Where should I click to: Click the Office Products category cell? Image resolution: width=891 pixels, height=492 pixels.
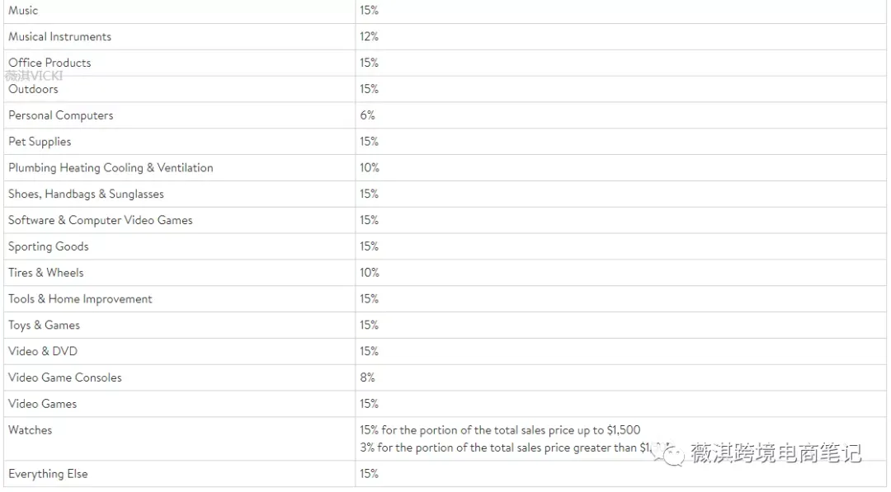(180, 63)
